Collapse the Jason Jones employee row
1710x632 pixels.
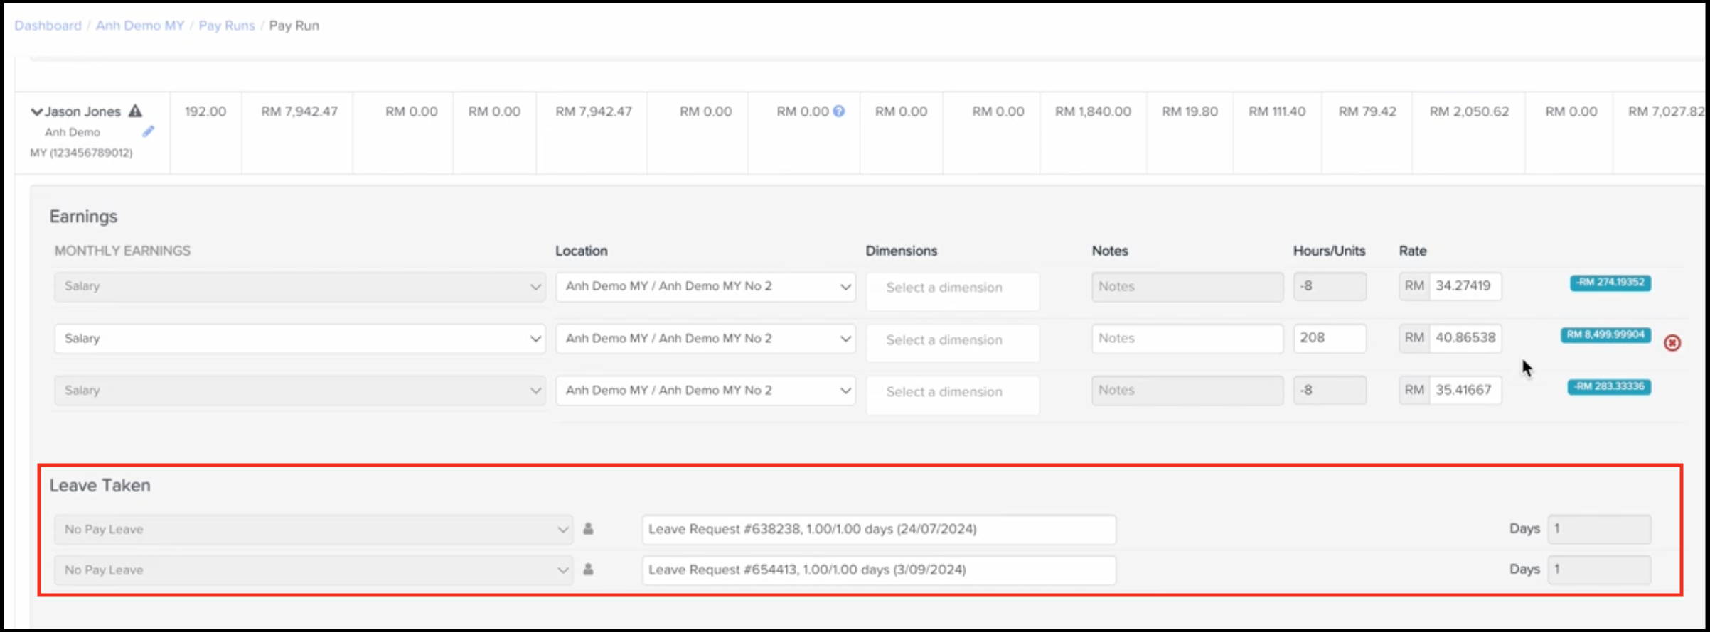coord(36,111)
